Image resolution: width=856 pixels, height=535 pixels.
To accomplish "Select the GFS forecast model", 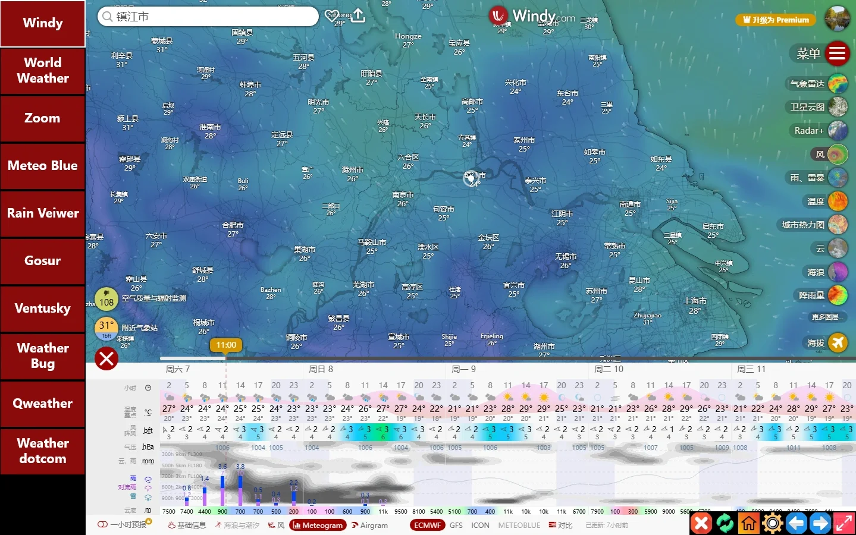I will (x=456, y=525).
